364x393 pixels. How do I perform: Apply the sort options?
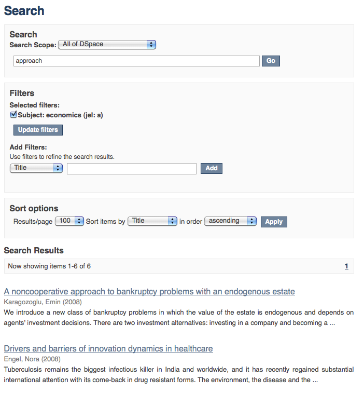274,222
